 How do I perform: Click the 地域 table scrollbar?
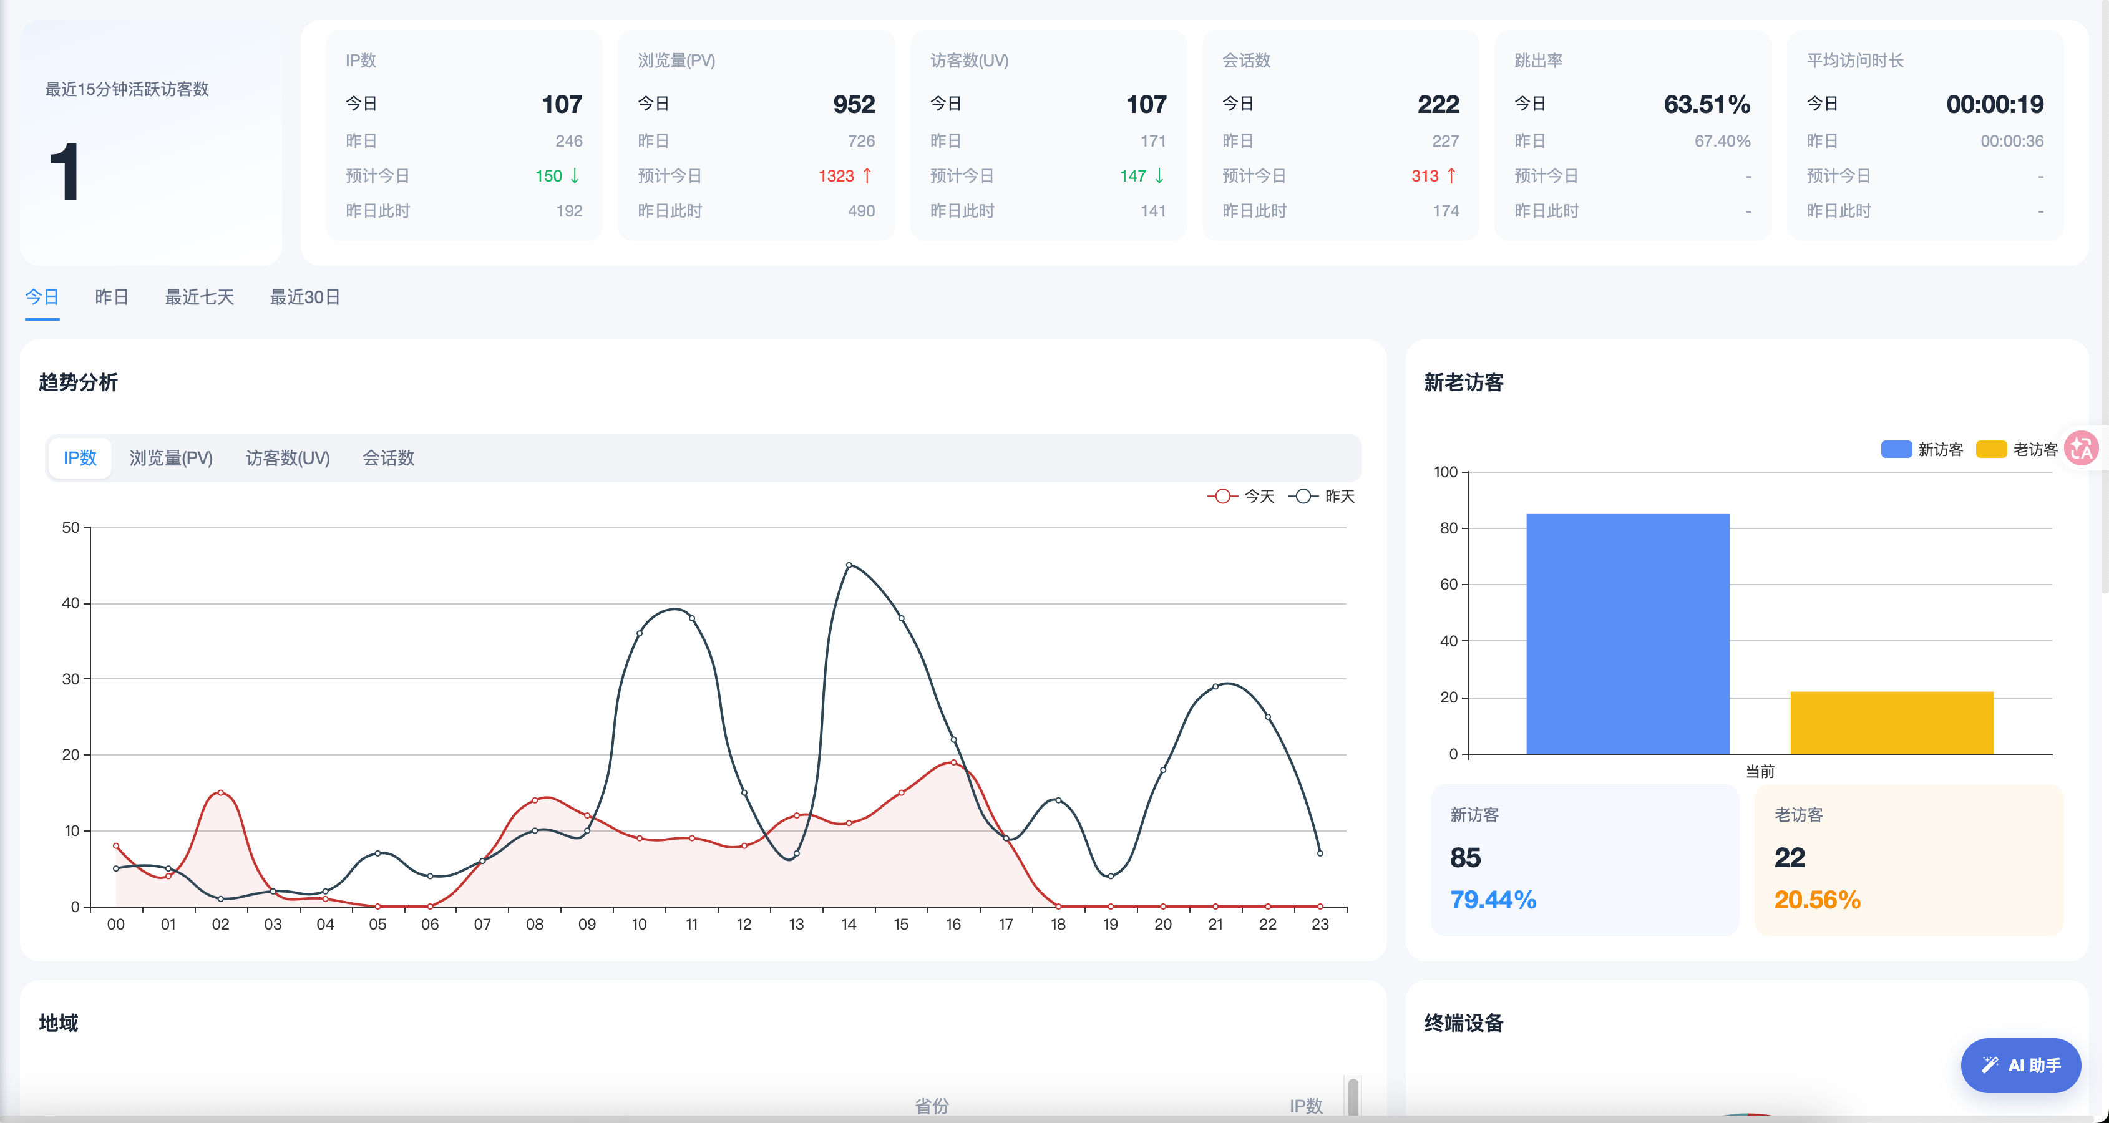coord(1353,1097)
